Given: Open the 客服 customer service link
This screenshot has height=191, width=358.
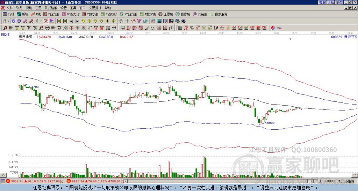Looking at the screenshot, I should click(322, 2).
